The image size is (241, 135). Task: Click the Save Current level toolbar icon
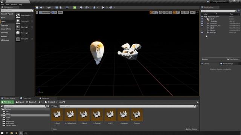[37, 7]
